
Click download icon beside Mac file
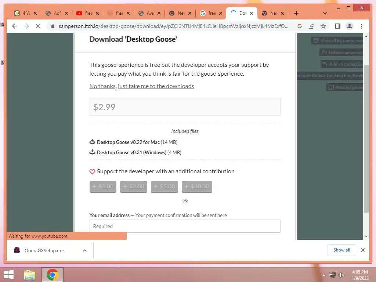pos(92,142)
